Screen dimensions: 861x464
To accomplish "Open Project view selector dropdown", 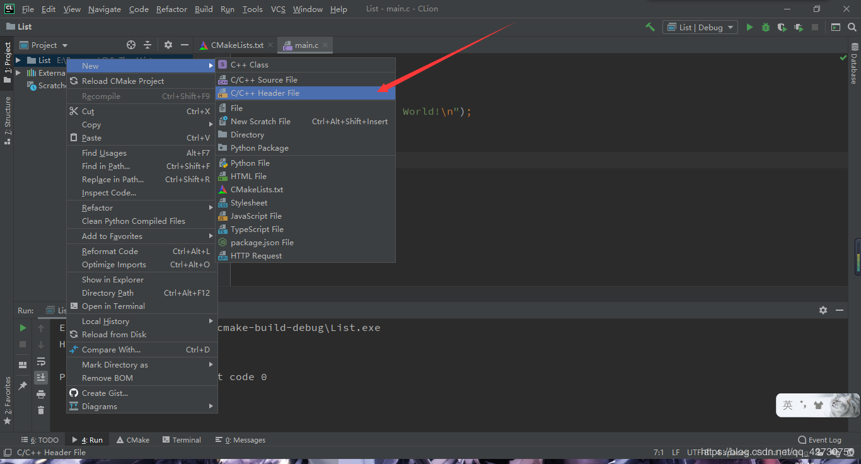I will click(43, 45).
